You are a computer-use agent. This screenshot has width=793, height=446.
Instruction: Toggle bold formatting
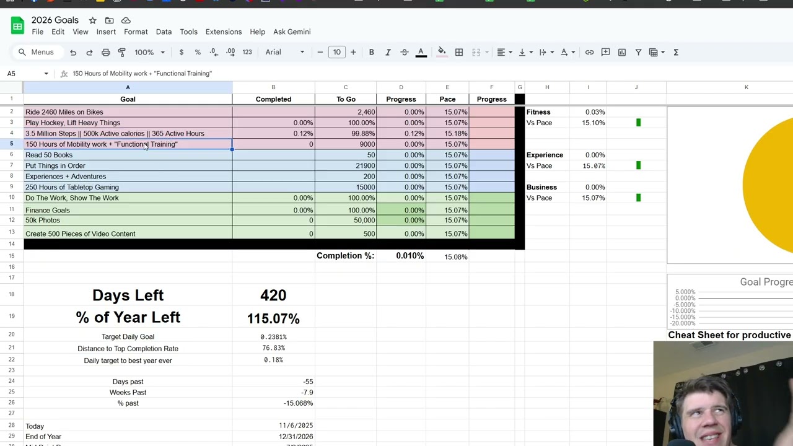371,52
